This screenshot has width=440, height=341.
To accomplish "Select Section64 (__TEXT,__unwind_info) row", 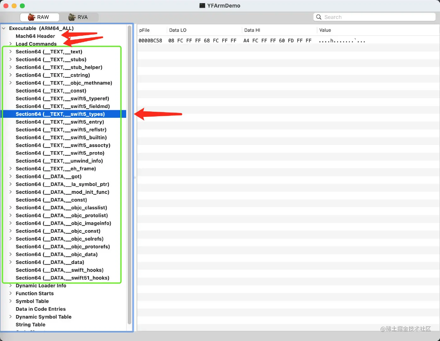I will (x=64, y=161).
